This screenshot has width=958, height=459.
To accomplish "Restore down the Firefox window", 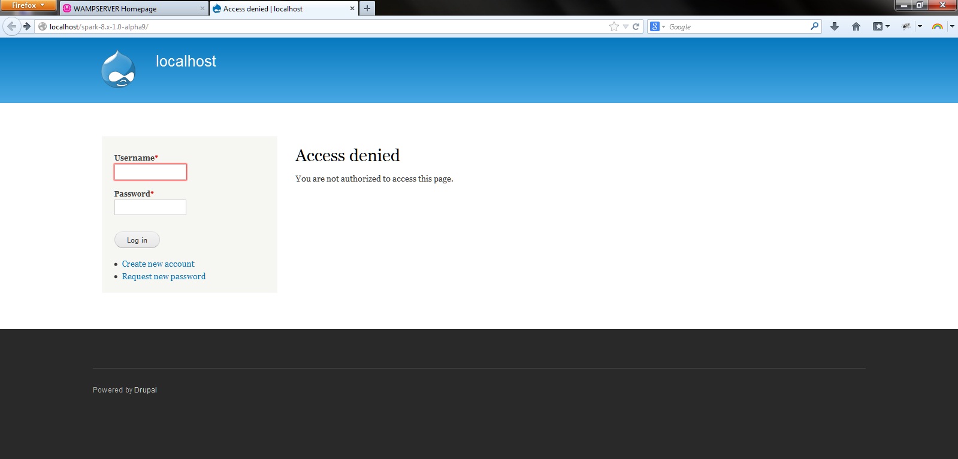I will point(920,5).
